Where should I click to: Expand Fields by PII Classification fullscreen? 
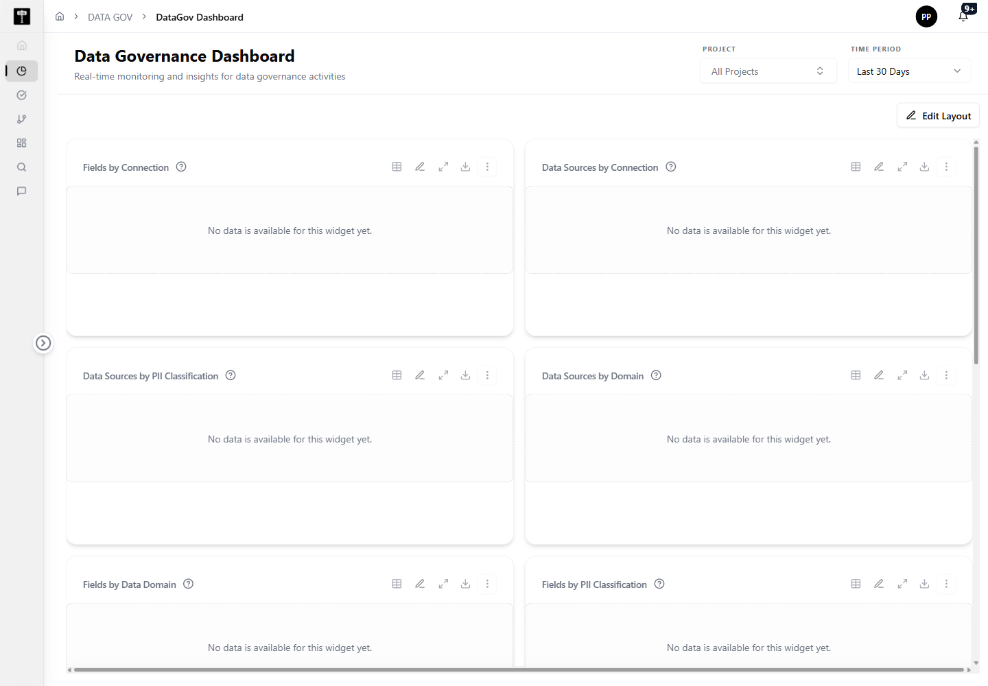point(902,584)
